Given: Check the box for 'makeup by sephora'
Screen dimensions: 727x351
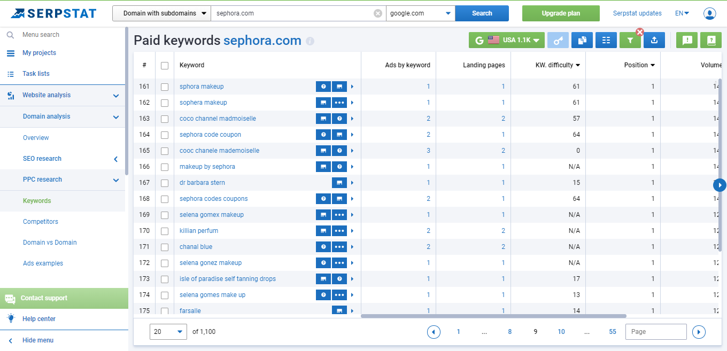Looking at the screenshot, I should click(x=165, y=167).
